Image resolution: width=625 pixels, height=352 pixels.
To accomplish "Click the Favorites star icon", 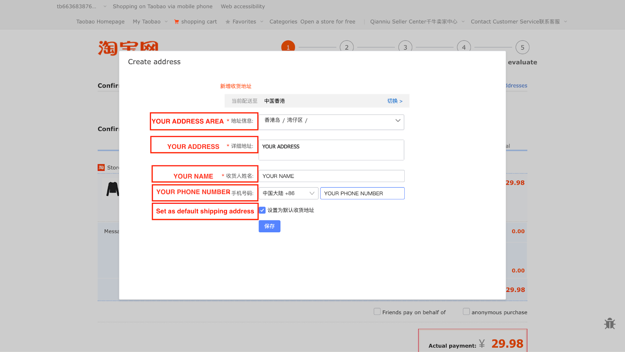I will [x=228, y=22].
